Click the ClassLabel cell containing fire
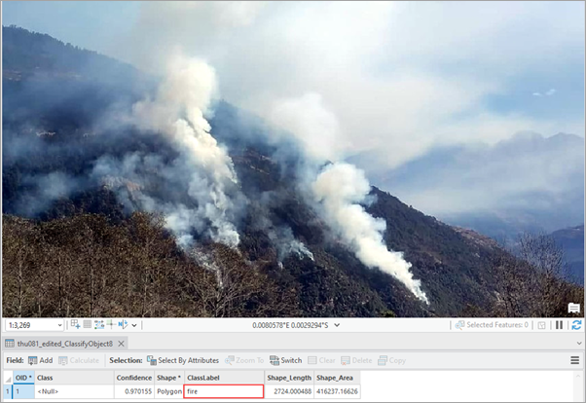586x403 pixels. [x=224, y=391]
